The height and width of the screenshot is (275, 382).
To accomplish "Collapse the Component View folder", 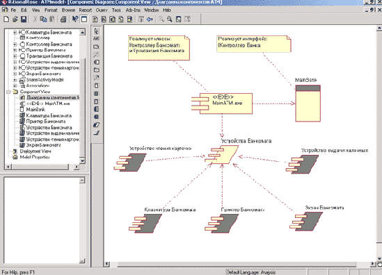I will click(x=9, y=92).
